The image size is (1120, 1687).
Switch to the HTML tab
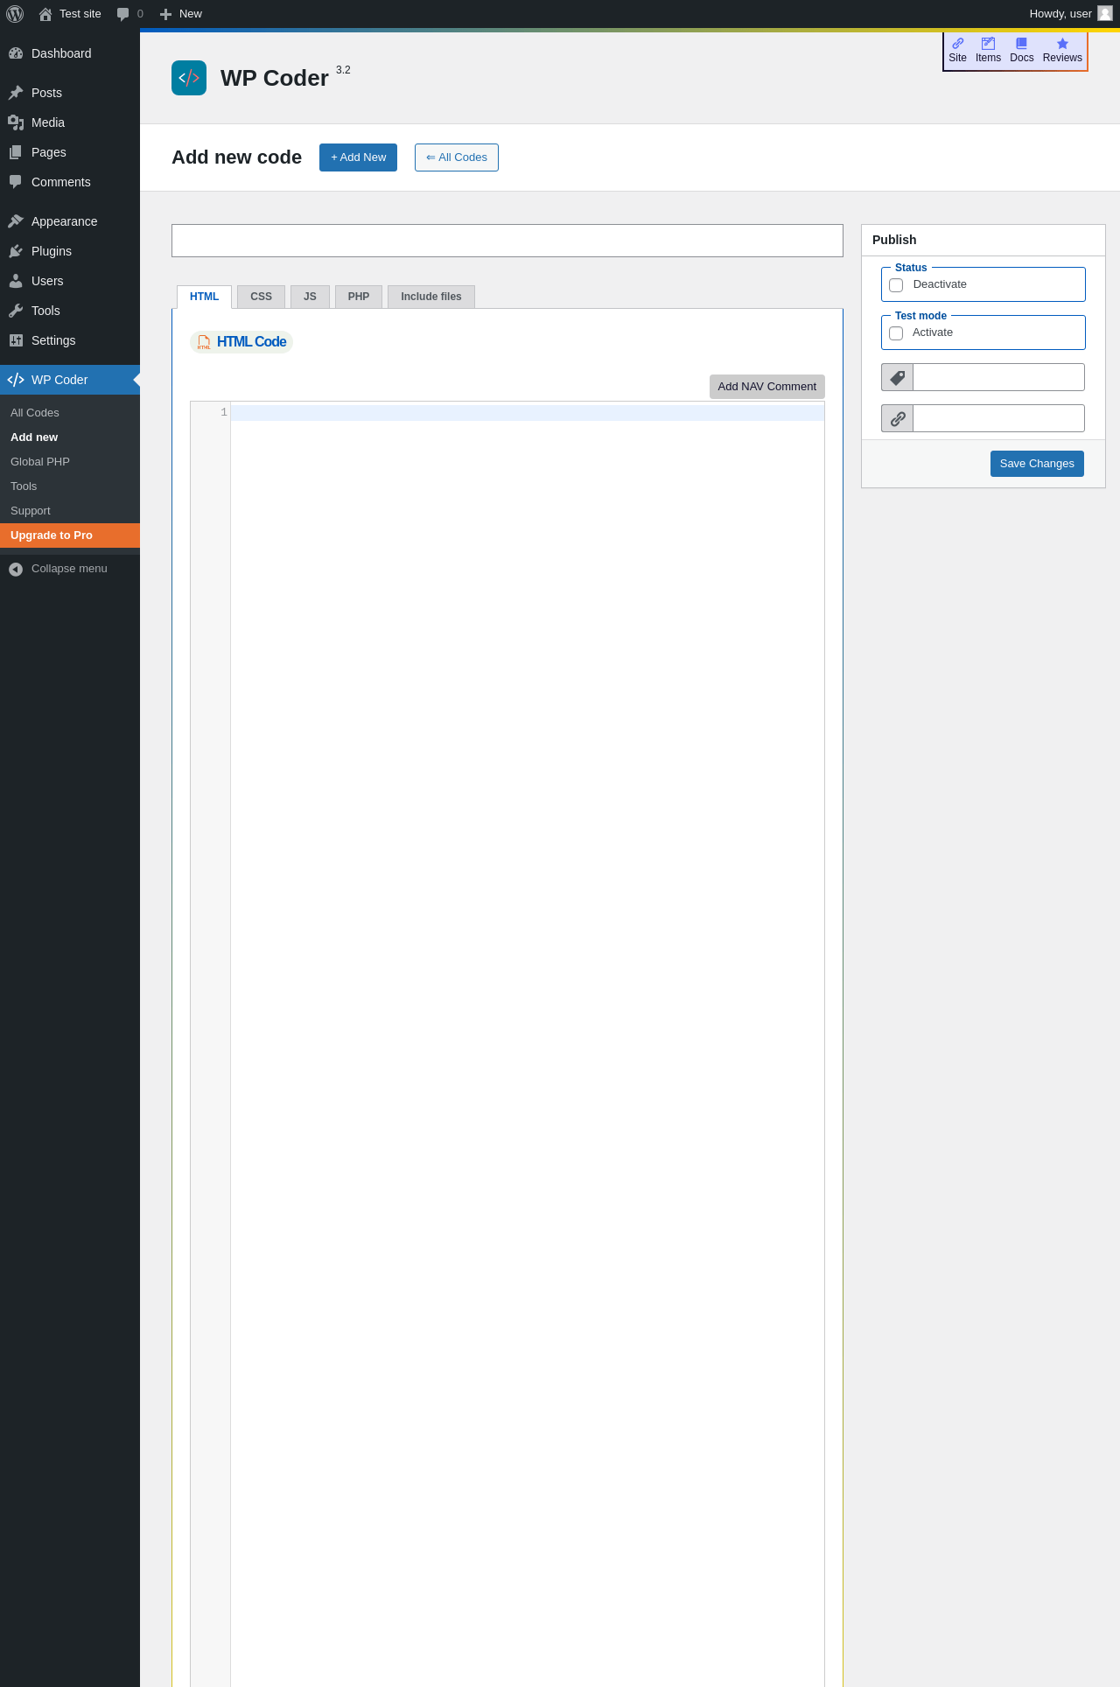click(204, 297)
